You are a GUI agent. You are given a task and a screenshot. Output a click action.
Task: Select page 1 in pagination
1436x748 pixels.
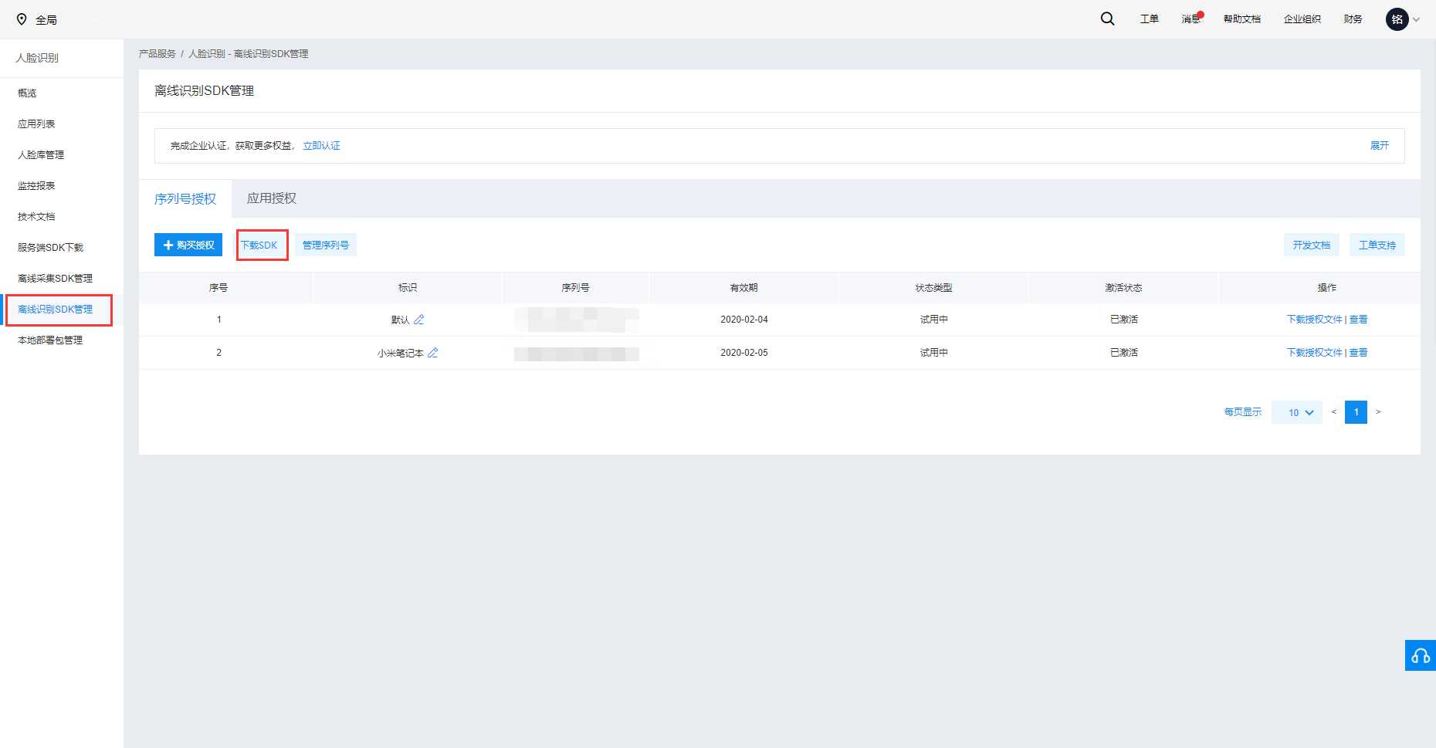1356,412
